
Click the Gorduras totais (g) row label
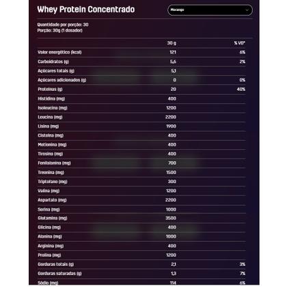56,264
